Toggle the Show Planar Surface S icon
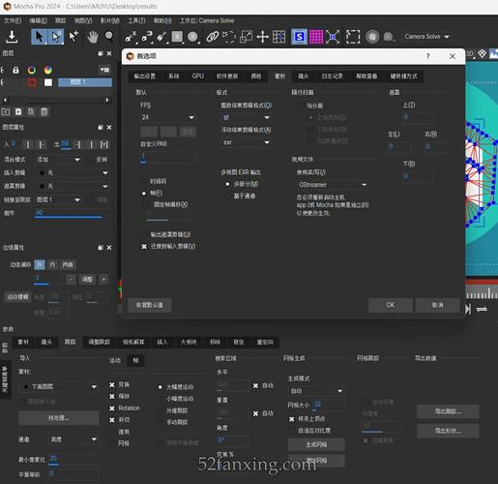This screenshot has width=498, height=484. (299, 37)
